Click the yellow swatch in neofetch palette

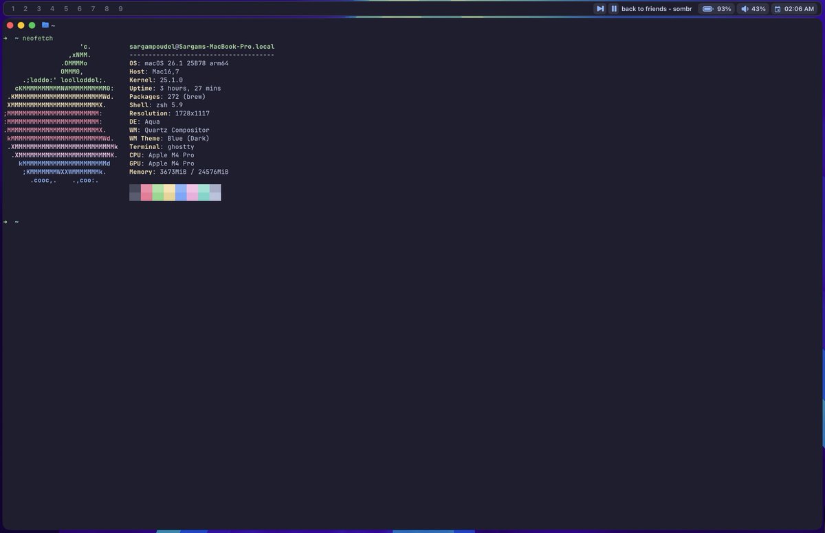pyautogui.click(x=169, y=192)
